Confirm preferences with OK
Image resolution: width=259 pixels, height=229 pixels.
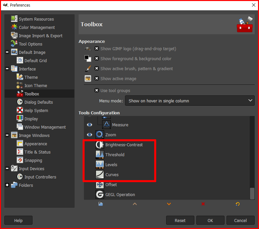[210, 220]
